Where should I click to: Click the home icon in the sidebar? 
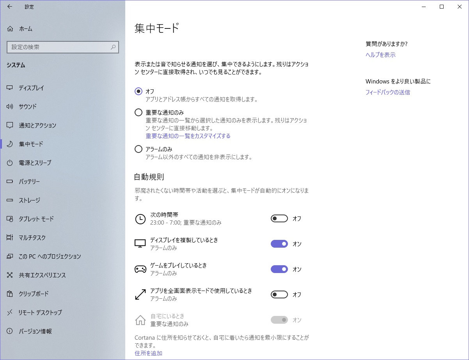[10, 29]
